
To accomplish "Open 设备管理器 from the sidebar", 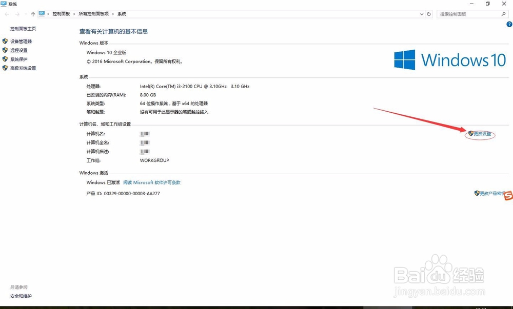I will click(21, 42).
